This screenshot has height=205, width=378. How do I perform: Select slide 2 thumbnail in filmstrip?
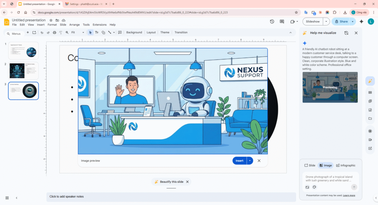tap(23, 70)
